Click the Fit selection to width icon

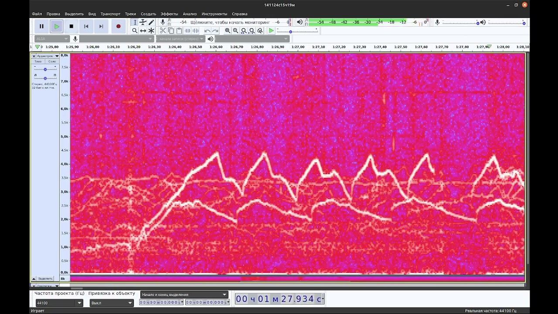244,31
